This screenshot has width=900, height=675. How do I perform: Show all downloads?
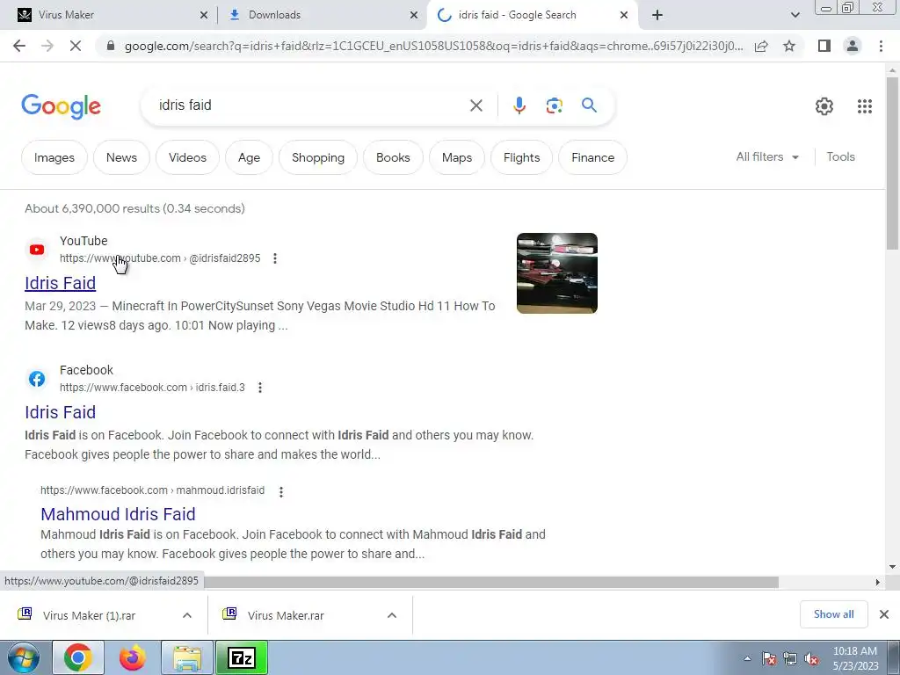(833, 614)
